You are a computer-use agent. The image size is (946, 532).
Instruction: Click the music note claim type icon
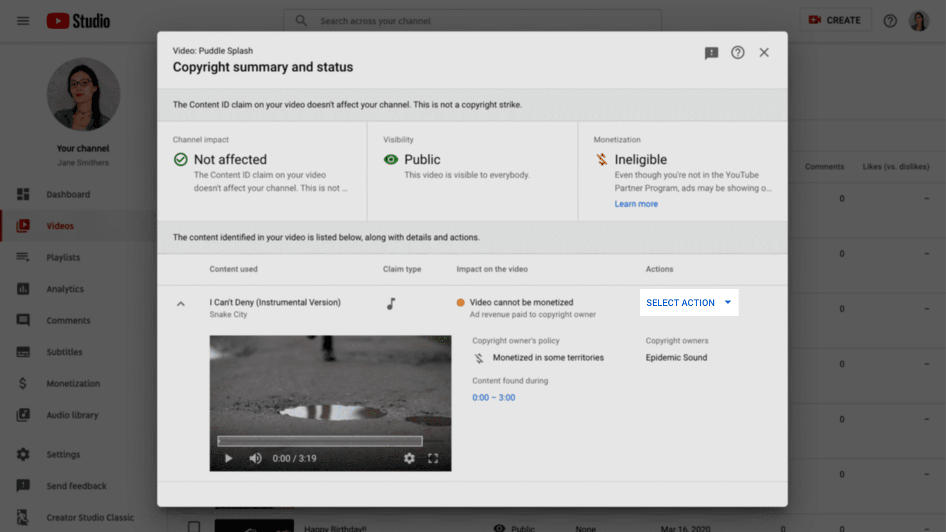391,303
